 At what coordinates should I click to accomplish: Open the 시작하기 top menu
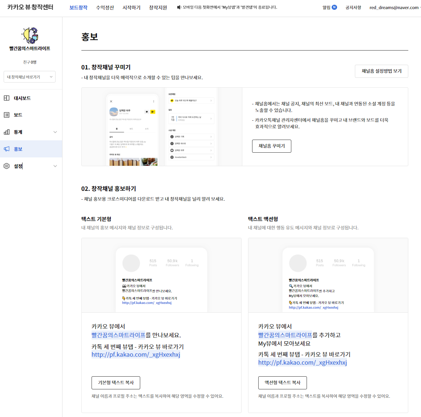[131, 8]
